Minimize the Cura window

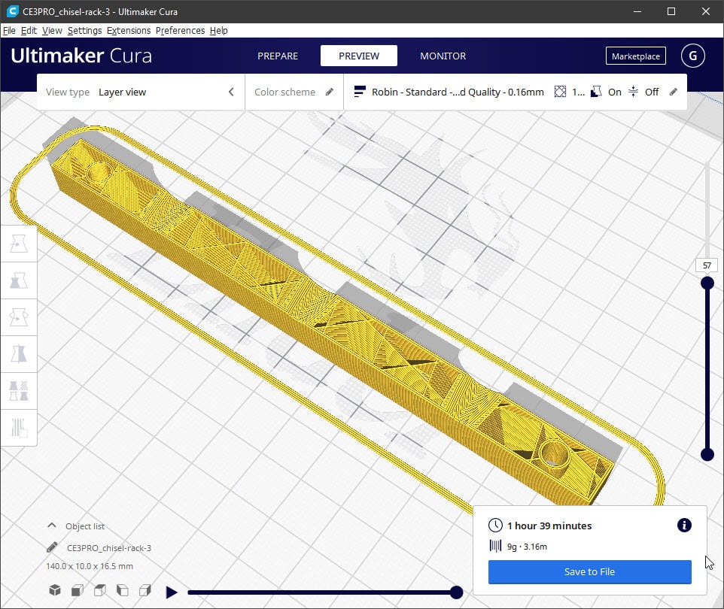637,11
